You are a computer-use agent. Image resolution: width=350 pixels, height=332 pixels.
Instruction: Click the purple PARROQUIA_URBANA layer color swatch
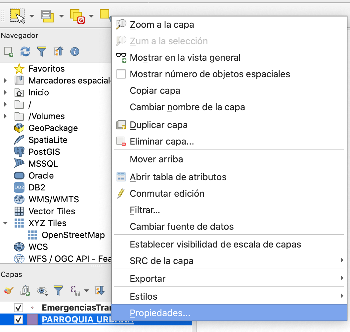[32, 320]
